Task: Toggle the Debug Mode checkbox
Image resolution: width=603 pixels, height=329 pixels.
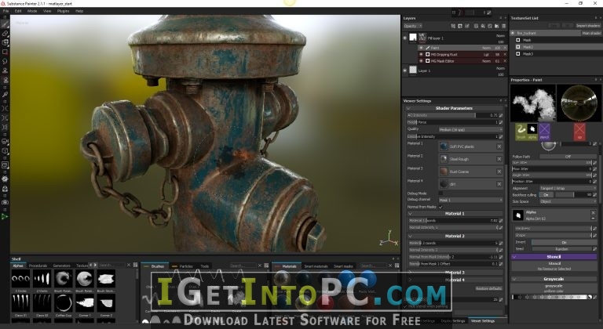Action: tap(440, 193)
